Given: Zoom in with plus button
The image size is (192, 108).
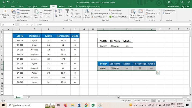Looking at the screenshot, I should tap(184, 101).
